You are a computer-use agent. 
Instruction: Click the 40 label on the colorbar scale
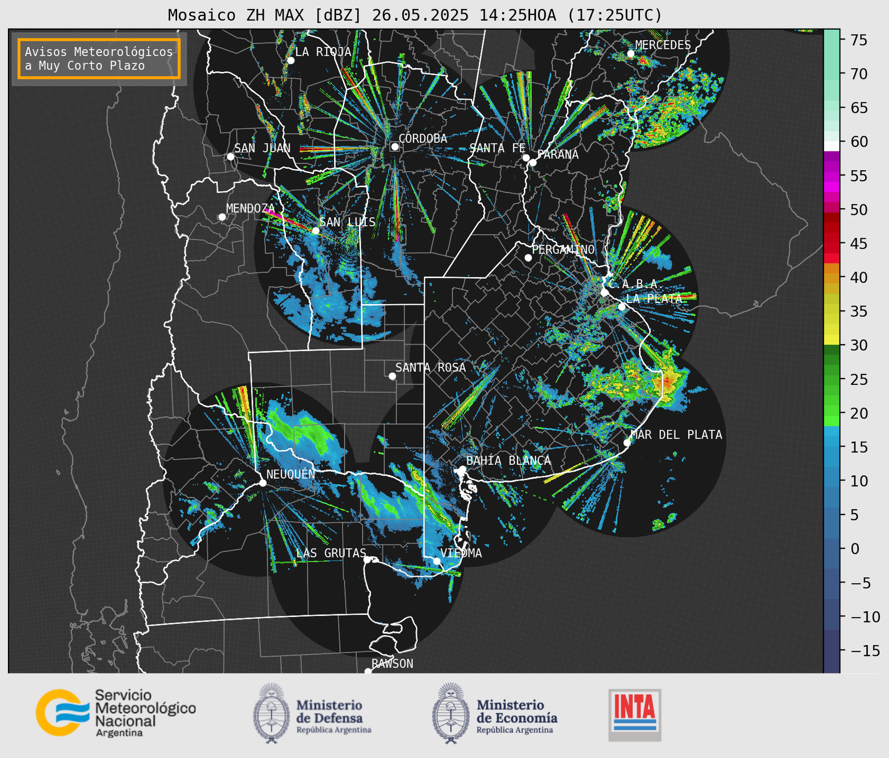click(x=858, y=278)
